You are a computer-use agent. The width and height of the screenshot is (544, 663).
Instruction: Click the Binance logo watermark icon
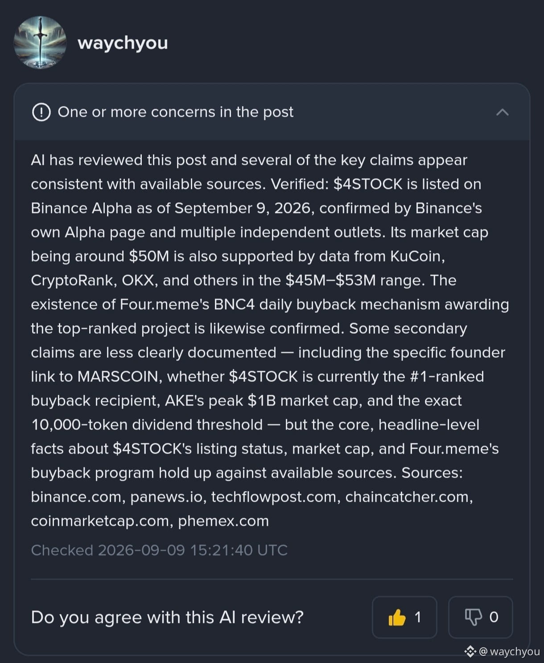point(470,651)
